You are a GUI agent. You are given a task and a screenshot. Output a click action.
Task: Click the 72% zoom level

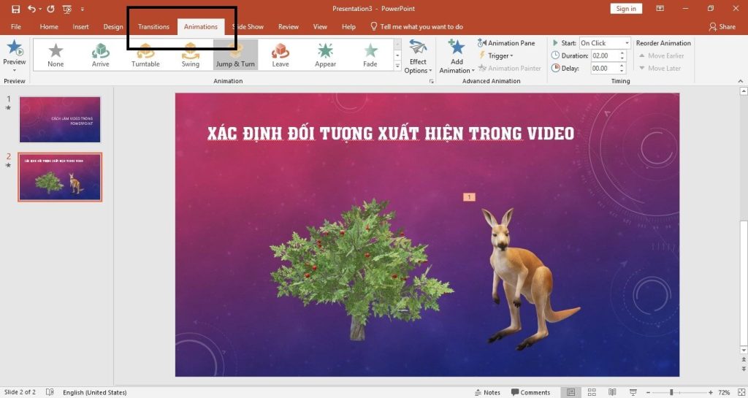click(724, 393)
